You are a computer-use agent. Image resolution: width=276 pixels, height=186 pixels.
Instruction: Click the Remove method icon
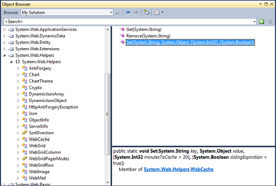tap(122, 36)
